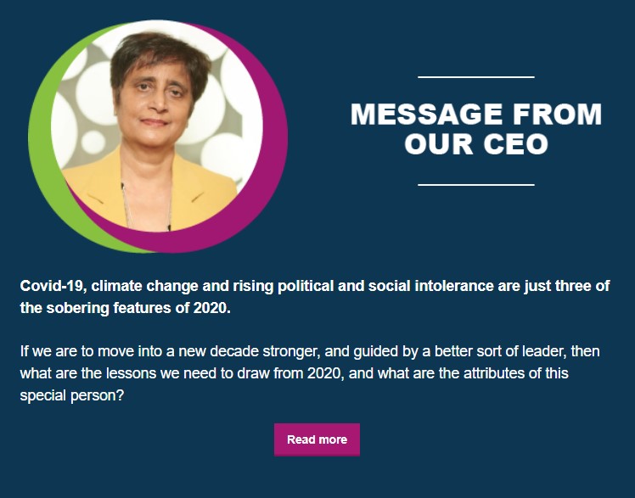
Task: Click the MESSAGE FROM OUR CEO heading
Action: [476, 129]
